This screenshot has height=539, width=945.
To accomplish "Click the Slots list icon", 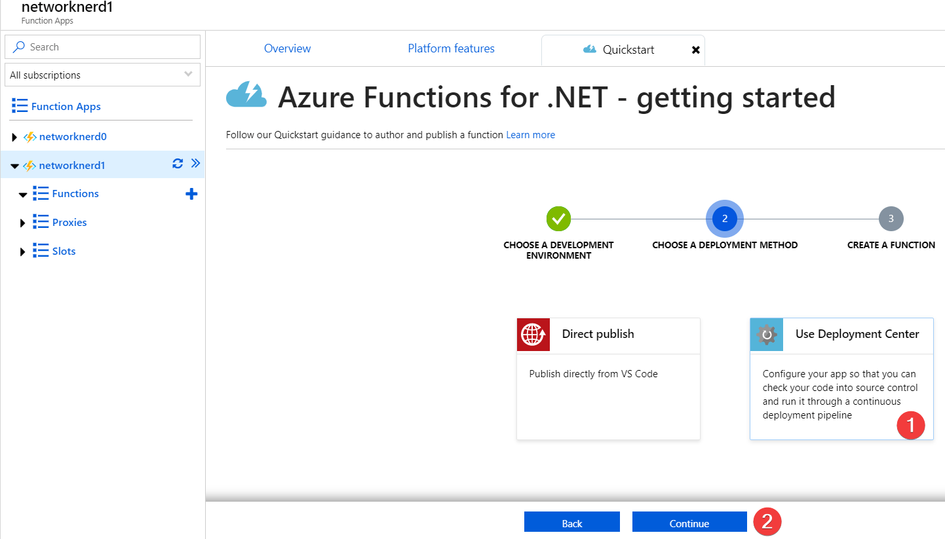I will click(x=41, y=251).
